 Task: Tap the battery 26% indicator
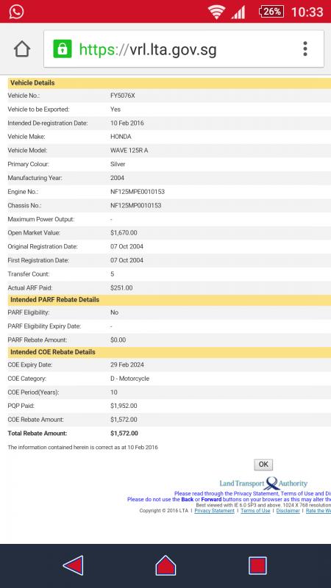[271, 11]
